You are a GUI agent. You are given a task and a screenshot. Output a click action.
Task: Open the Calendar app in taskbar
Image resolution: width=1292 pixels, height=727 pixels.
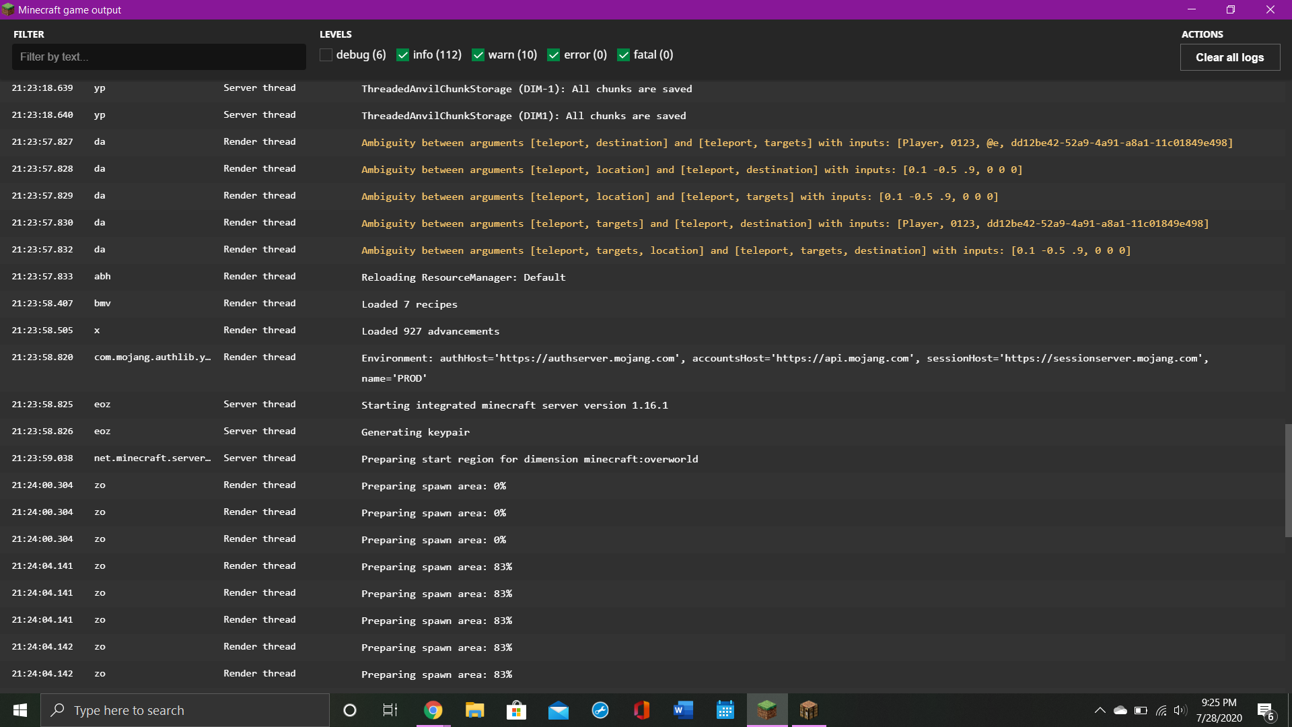tap(725, 710)
